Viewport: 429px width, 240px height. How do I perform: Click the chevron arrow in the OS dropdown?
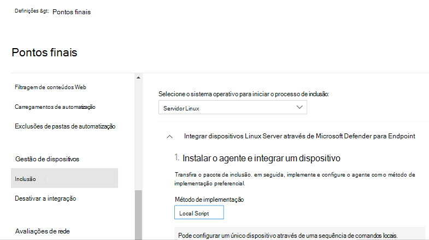coord(299,108)
